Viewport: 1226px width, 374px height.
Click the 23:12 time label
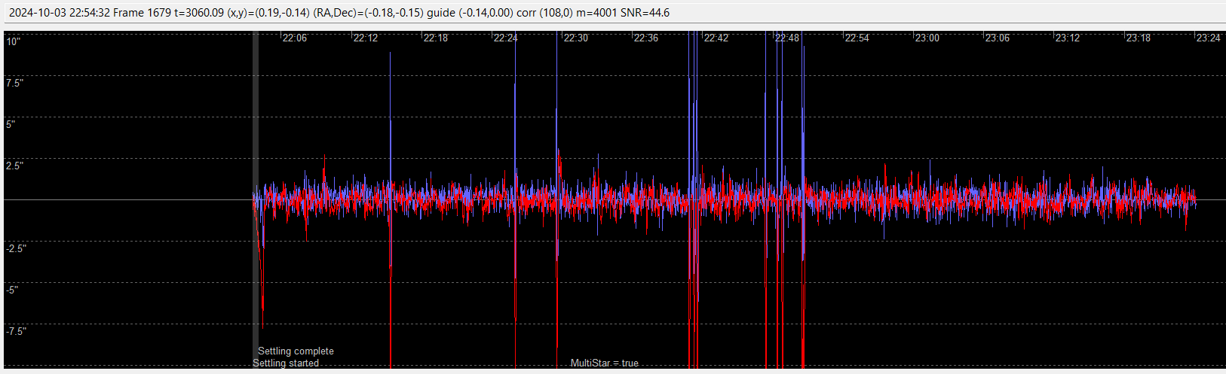click(x=1067, y=38)
